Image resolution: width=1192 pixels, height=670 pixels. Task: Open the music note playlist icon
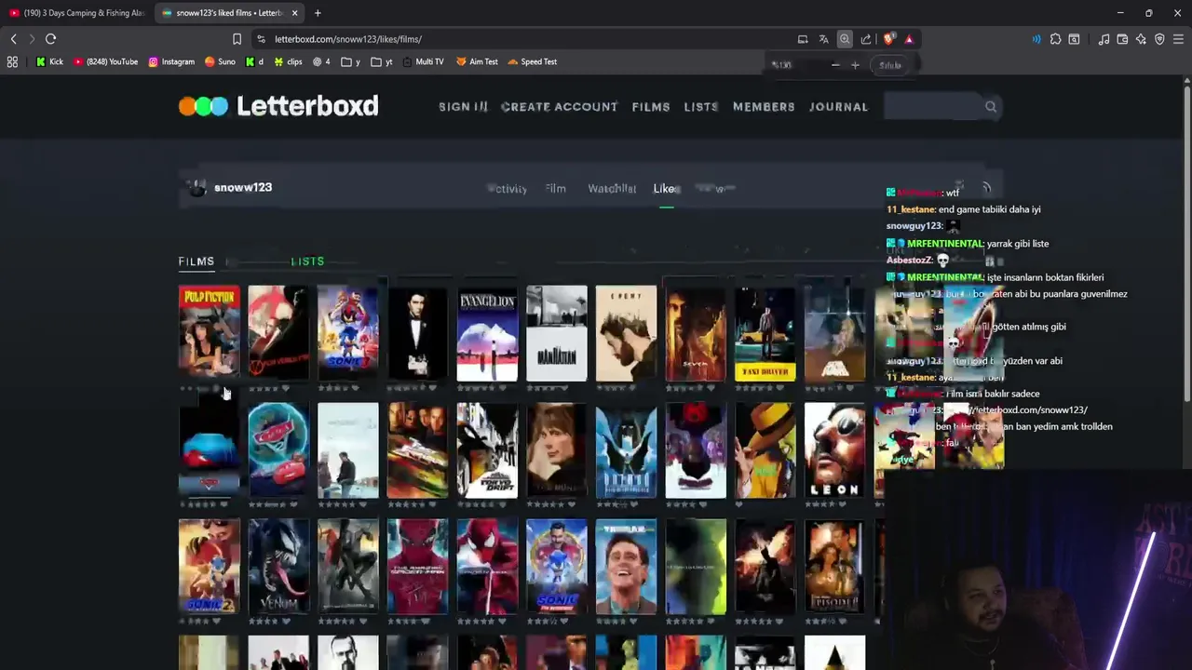(x=1104, y=39)
